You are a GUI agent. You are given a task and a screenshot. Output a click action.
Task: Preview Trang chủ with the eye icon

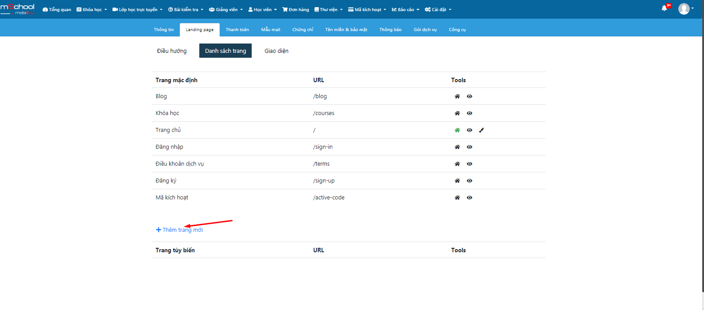(470, 130)
